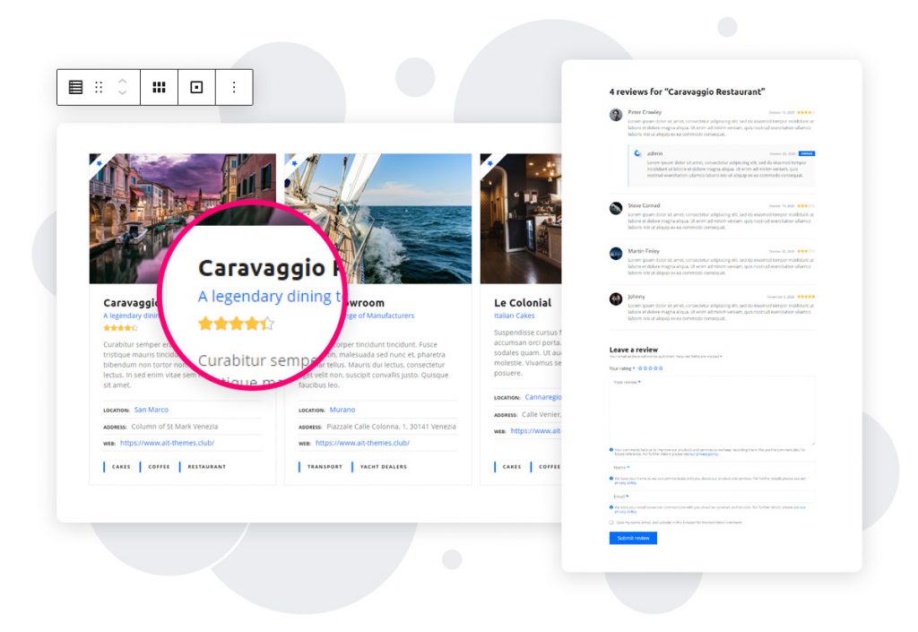Screen dimensions: 918x632
Task: Open the San Marco location link
Action: [x=151, y=410]
